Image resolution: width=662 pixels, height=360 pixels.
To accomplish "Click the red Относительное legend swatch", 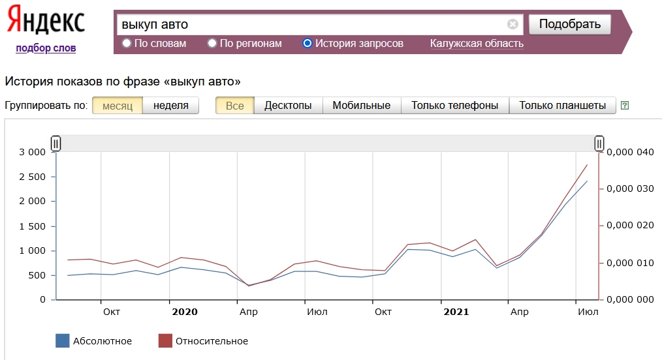I will pos(165,340).
